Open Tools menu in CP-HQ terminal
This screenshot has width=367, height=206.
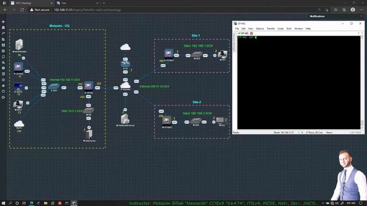pos(289,29)
